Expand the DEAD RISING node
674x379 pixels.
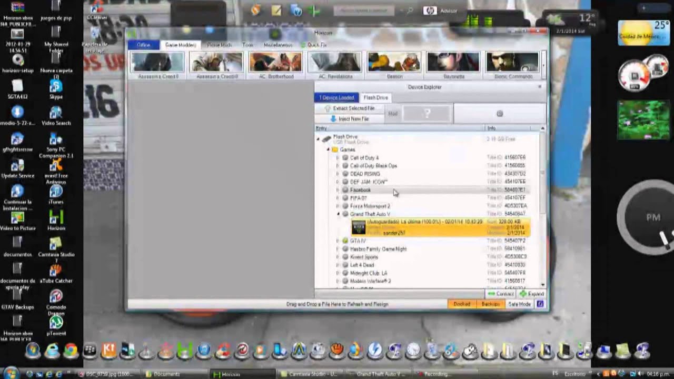click(338, 174)
